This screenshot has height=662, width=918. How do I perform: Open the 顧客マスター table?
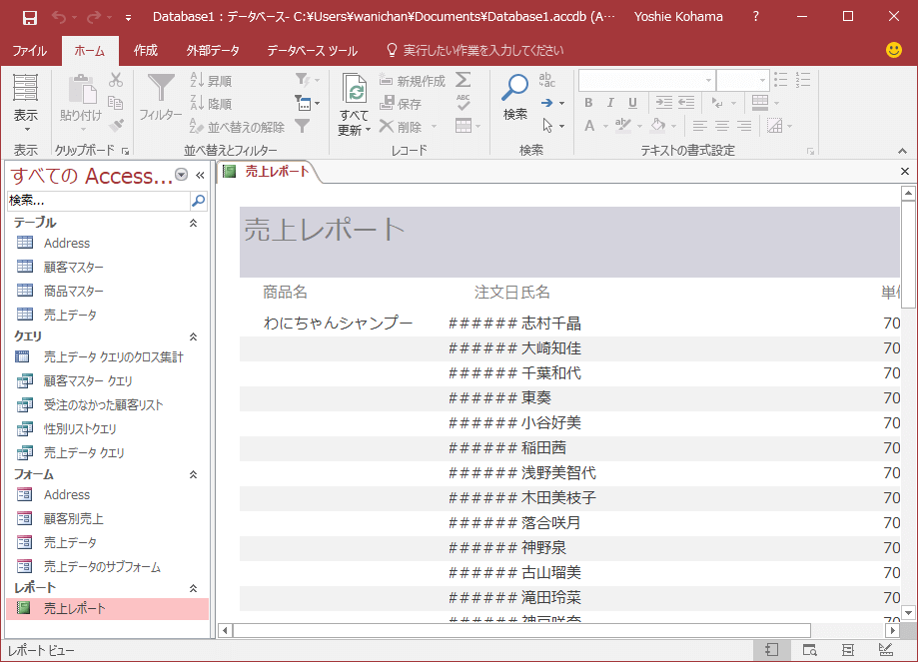coord(73,267)
